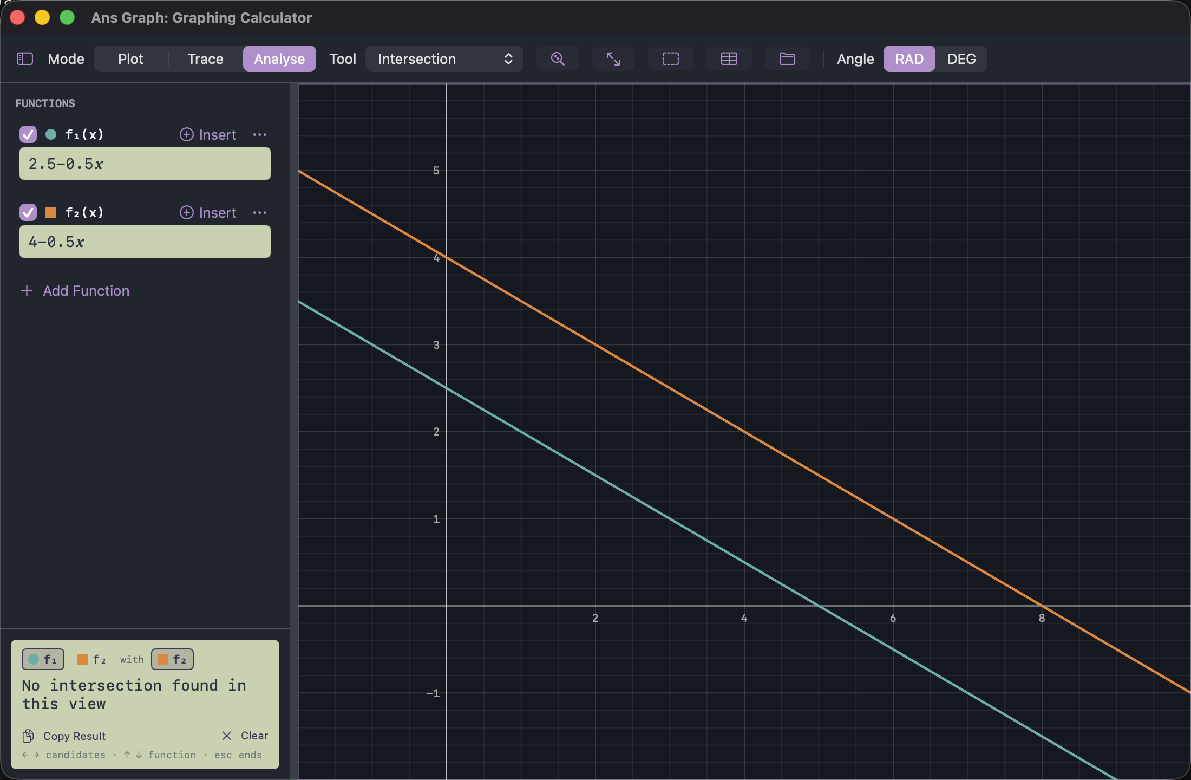The height and width of the screenshot is (780, 1191).
Task: Select the plain f₂ option in result panel
Action: pos(91,659)
